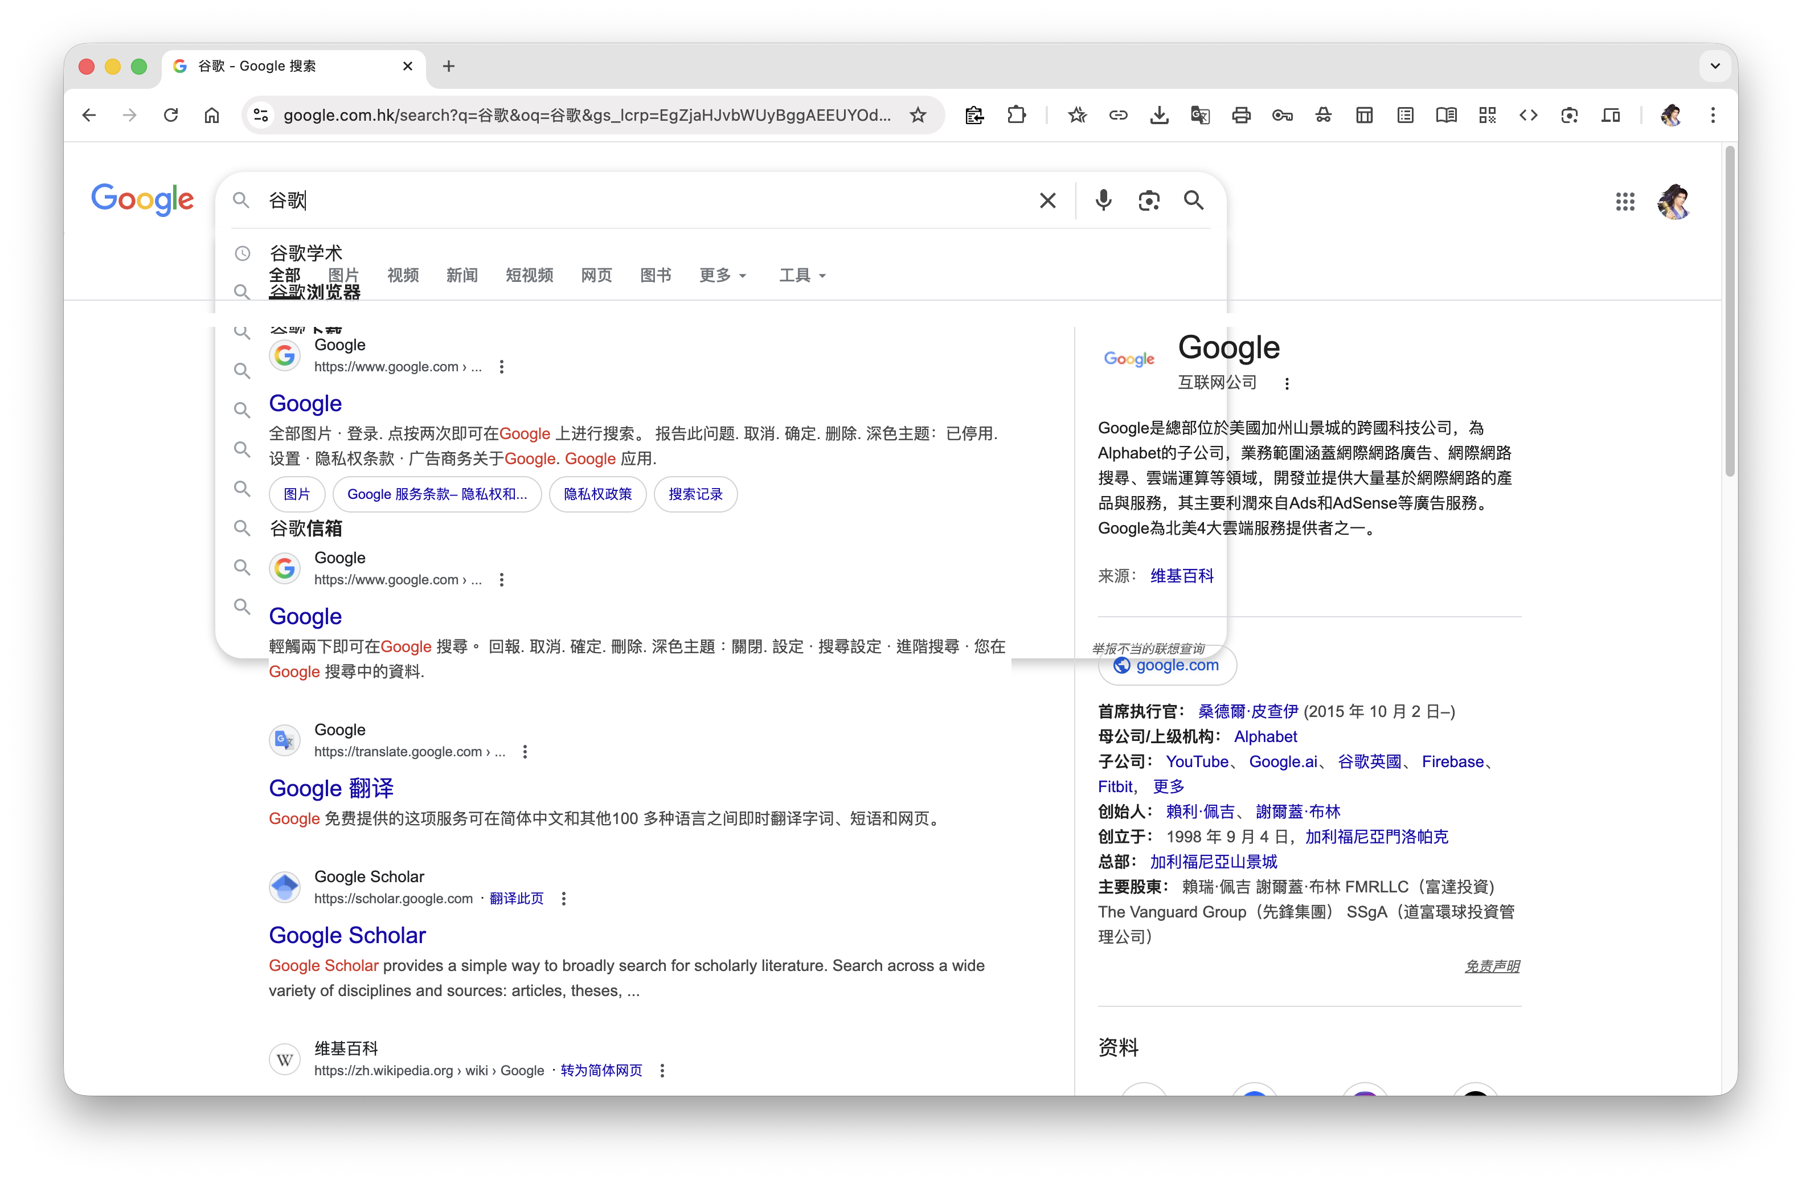Create a QR code for this page
Image resolution: width=1802 pixels, height=1180 pixels.
point(1487,115)
